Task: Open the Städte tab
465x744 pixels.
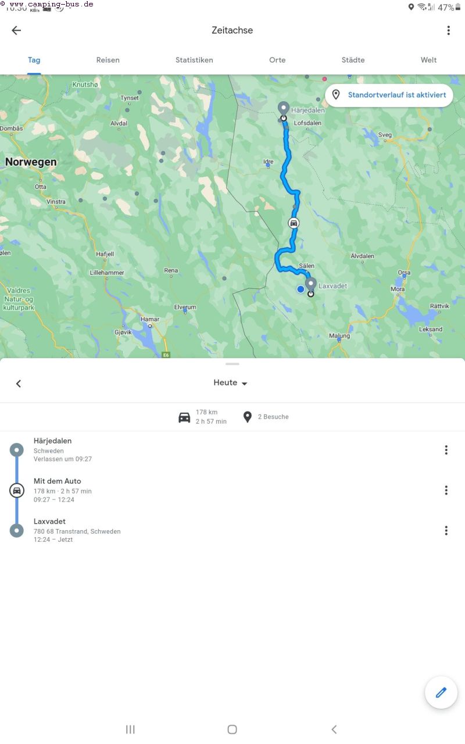Action: pyautogui.click(x=353, y=60)
